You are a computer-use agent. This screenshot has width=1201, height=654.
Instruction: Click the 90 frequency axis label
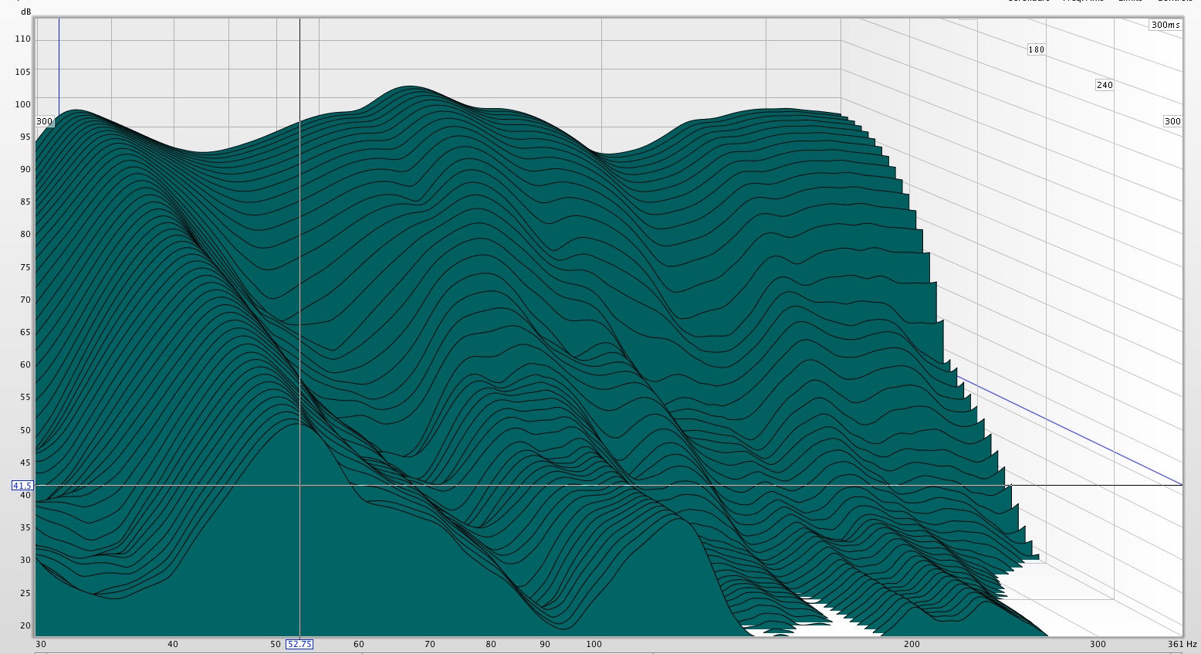click(545, 644)
